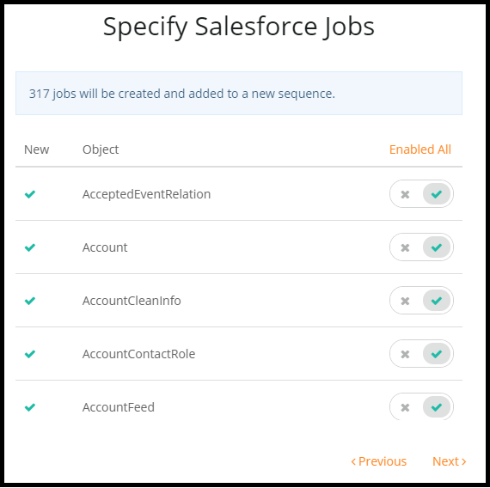Screen dimensions: 490x488
Task: Click the New checkmark beside AccountCleanInfo
Action: (30, 301)
